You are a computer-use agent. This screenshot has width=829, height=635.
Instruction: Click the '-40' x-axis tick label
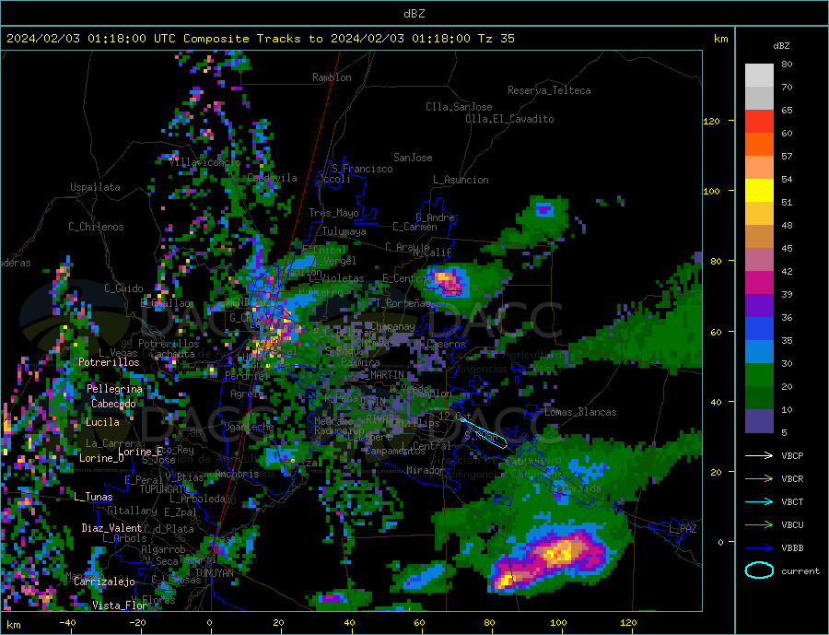click(x=67, y=623)
